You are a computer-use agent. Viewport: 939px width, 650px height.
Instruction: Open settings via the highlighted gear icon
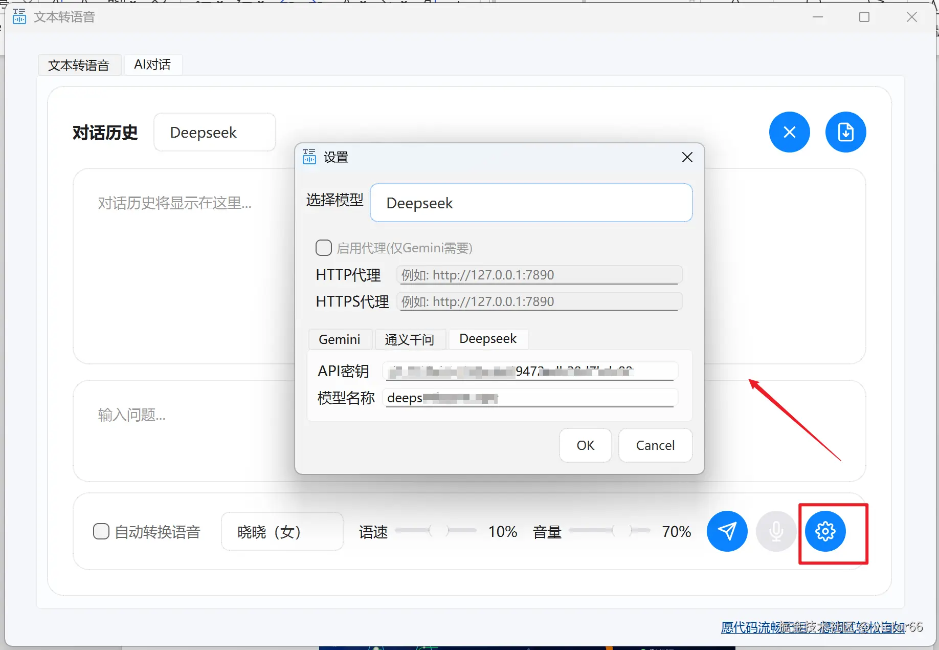[x=824, y=531]
